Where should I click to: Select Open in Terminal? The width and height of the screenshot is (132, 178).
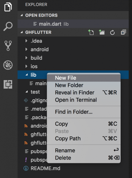click(x=84, y=100)
